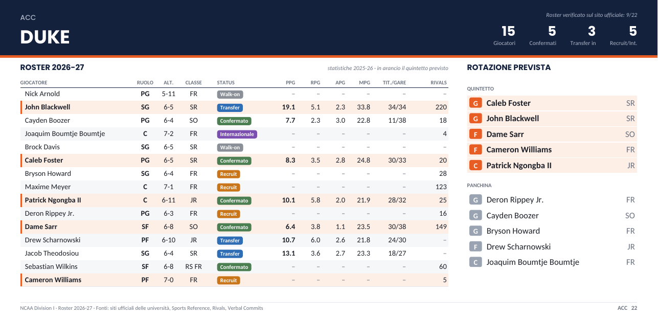The height and width of the screenshot is (318, 658).
Task: Click Maxime Meyer's orange Recruit badge
Action: point(228,188)
